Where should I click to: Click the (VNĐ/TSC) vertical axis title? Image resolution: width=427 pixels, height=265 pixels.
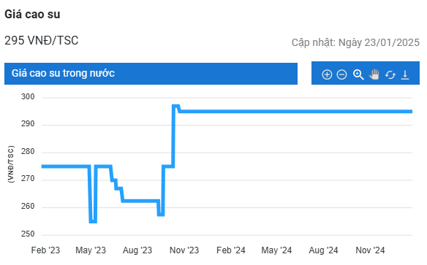click(x=11, y=164)
